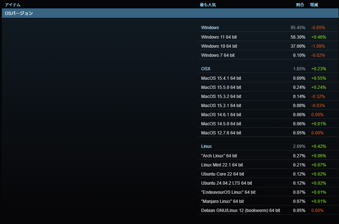Select the MacOS 14.6.1 64 bit row
The height and width of the screenshot is (224, 339).
pyautogui.click(x=268, y=114)
